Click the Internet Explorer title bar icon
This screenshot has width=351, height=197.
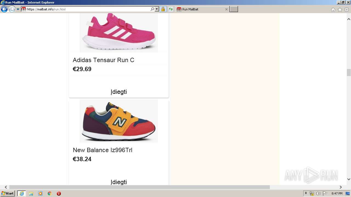point(3,2)
